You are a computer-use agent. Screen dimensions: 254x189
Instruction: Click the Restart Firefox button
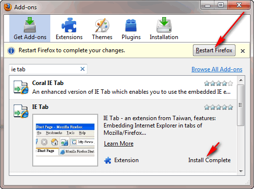[214, 50]
